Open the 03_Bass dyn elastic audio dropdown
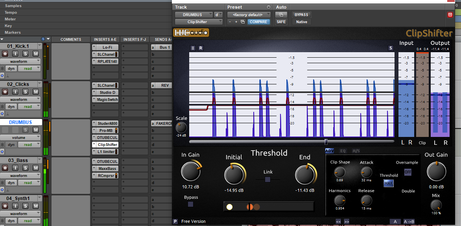This screenshot has width=461, height=226. (11, 183)
